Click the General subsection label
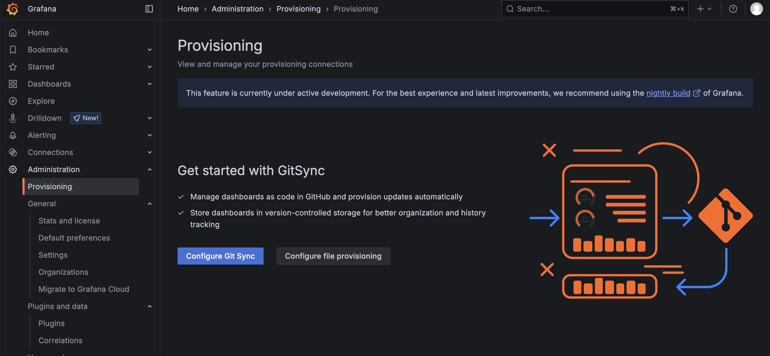The width and height of the screenshot is (770, 356). pyautogui.click(x=42, y=204)
